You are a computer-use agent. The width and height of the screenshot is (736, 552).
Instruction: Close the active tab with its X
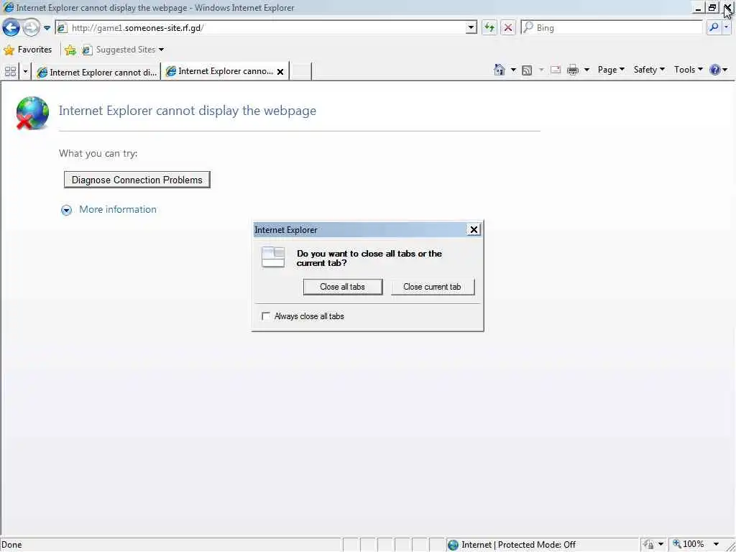pos(280,72)
